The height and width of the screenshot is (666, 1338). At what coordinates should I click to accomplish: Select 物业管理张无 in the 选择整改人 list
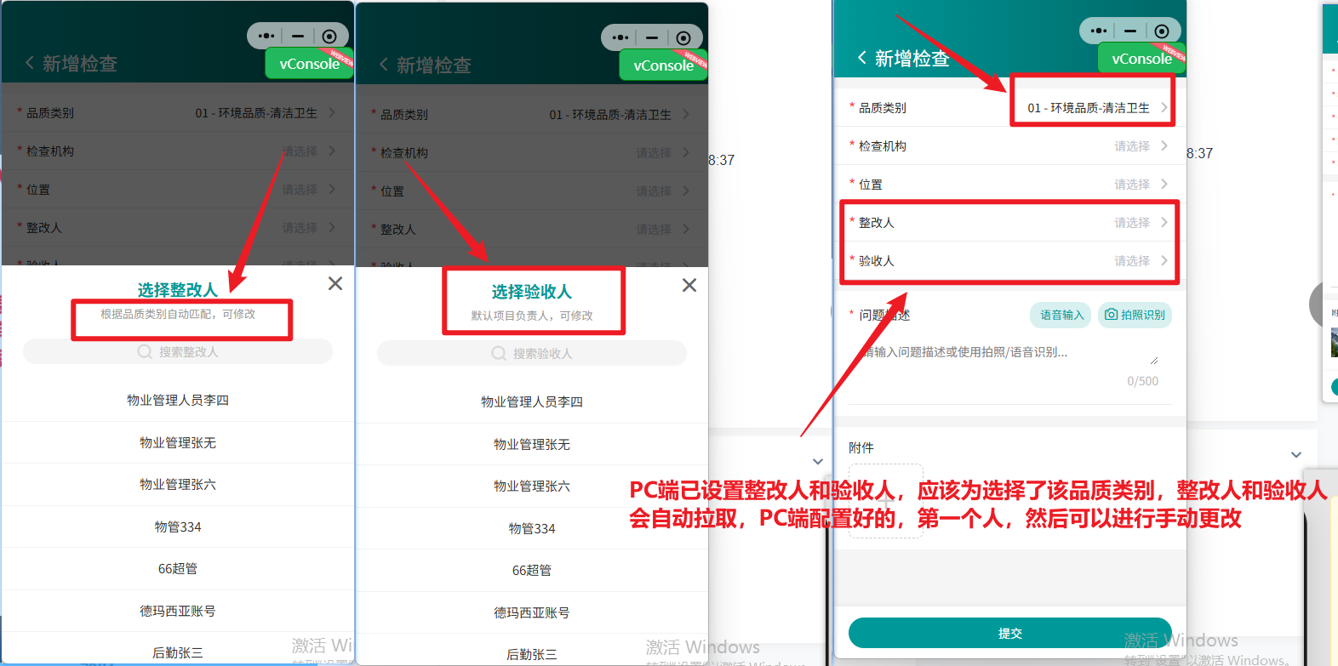pyautogui.click(x=178, y=442)
